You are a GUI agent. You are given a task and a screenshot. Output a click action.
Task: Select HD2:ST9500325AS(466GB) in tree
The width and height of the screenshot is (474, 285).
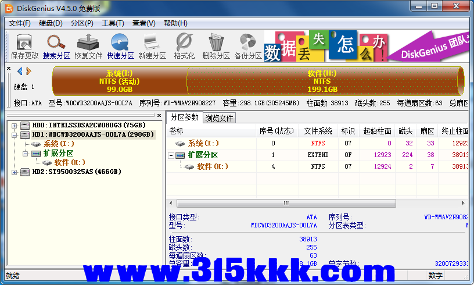pyautogui.click(x=77, y=172)
